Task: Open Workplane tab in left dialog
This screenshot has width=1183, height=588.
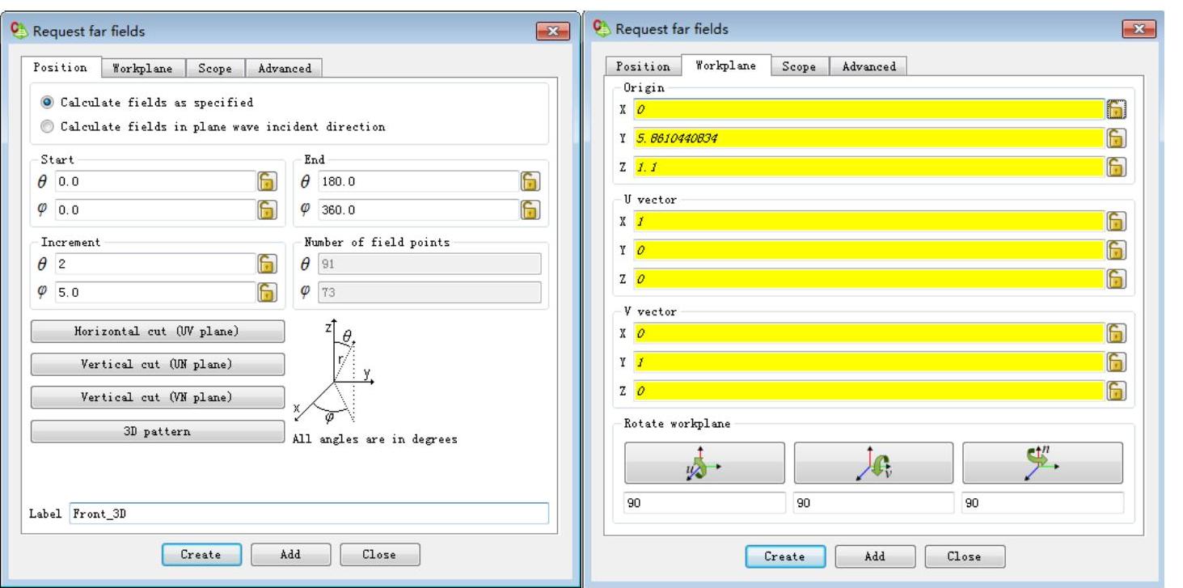Action: click(x=143, y=69)
